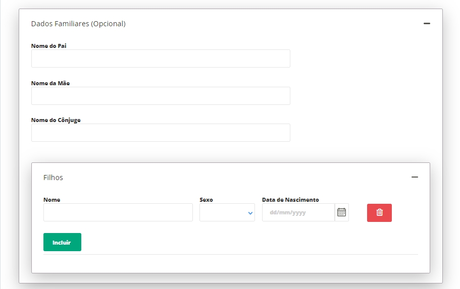The width and height of the screenshot is (460, 289).
Task: Click the Nome do Cônjuge label
Action: (x=56, y=120)
